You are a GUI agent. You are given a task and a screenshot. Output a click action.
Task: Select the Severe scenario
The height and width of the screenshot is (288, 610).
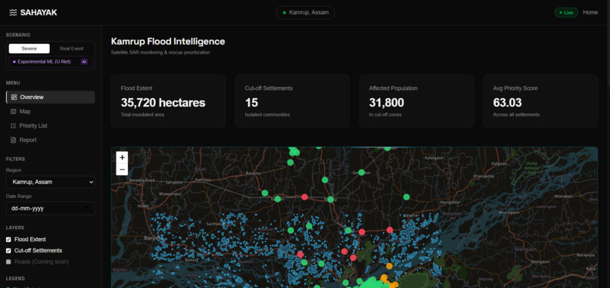(x=30, y=48)
